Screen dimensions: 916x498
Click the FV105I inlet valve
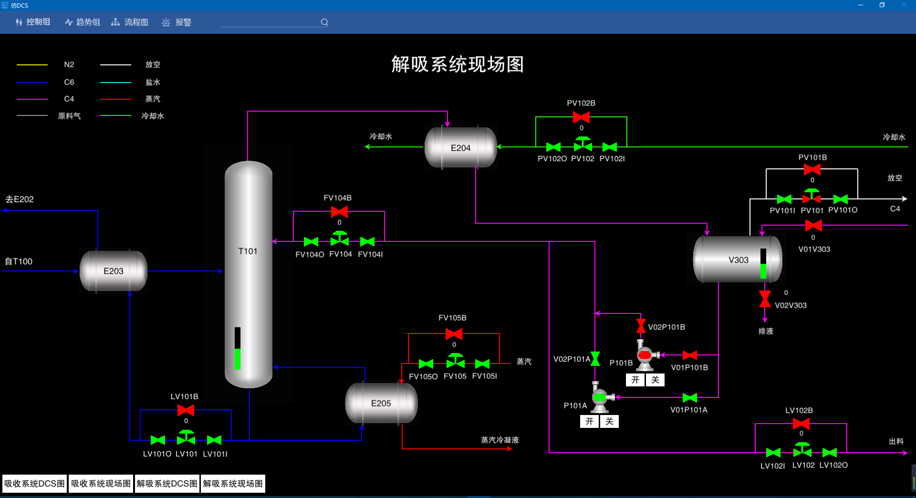[482, 364]
